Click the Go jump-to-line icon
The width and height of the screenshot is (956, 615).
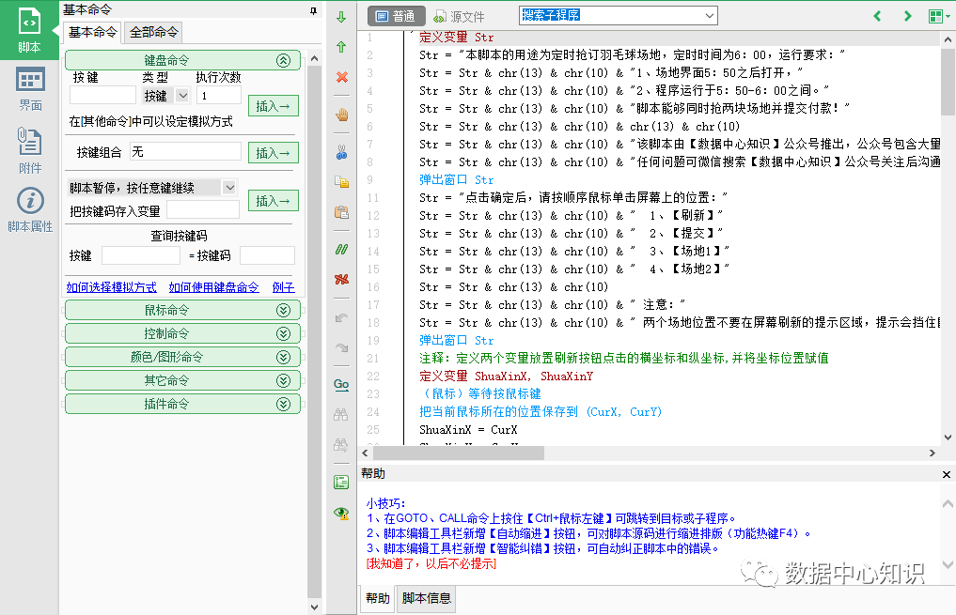click(341, 384)
